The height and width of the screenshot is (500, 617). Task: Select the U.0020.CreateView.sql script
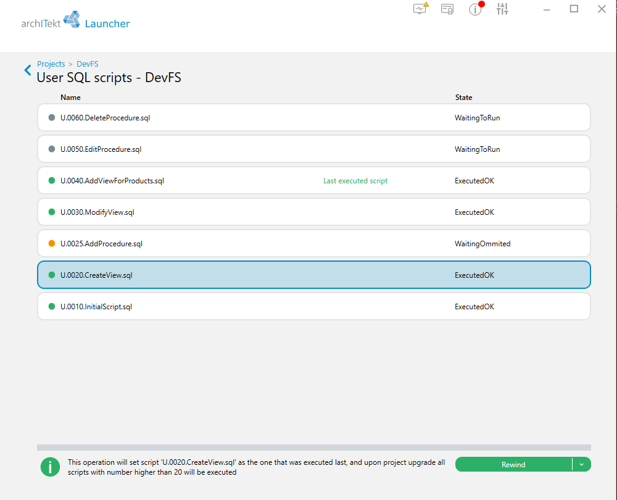point(314,275)
